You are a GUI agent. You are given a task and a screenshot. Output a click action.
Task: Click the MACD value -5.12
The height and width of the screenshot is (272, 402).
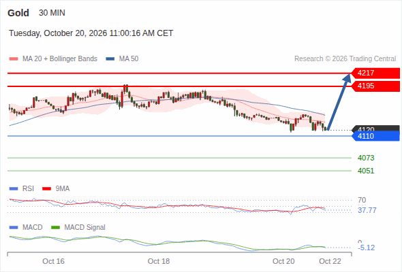coord(366,248)
